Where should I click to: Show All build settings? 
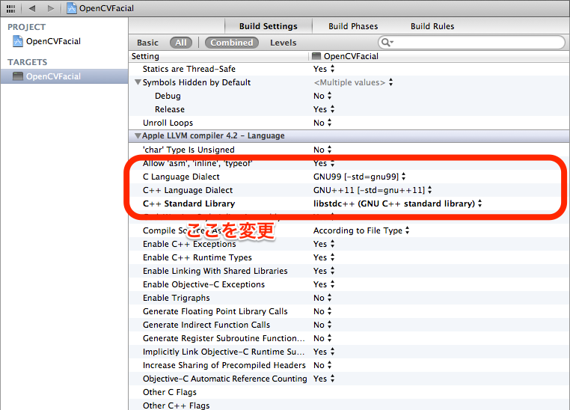(x=181, y=43)
